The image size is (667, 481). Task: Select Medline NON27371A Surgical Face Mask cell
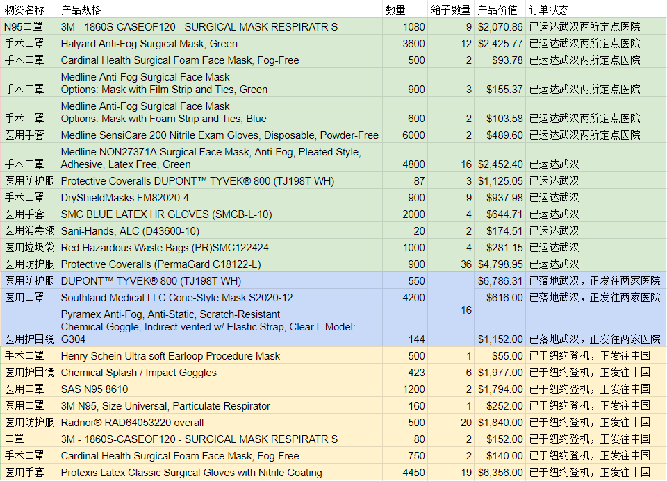[x=220, y=158]
